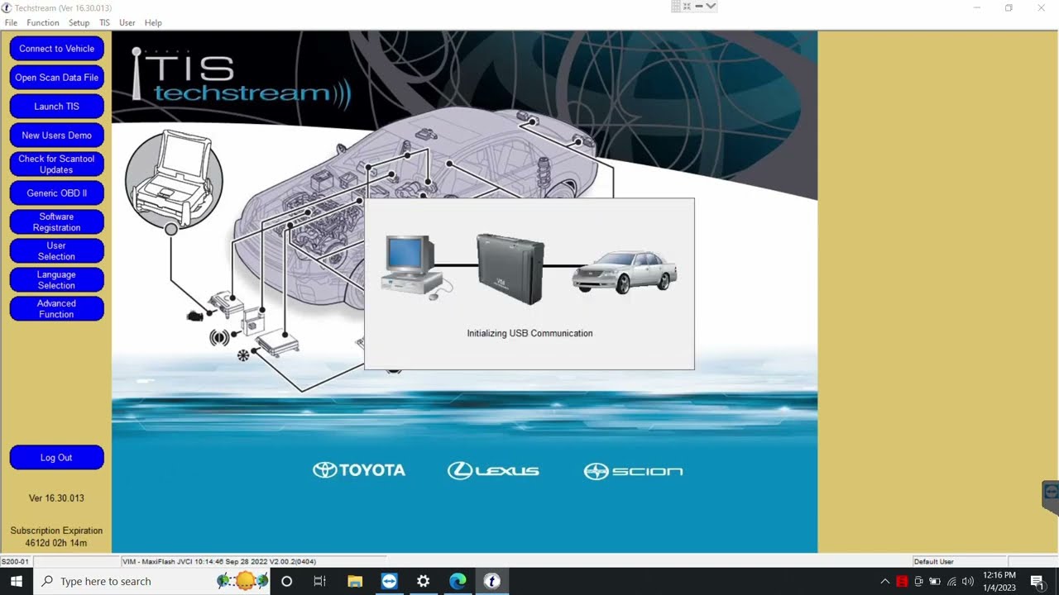Click the grid icon in remote toolbar

(676, 7)
